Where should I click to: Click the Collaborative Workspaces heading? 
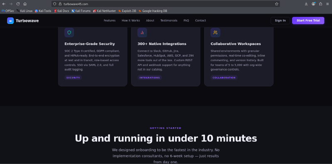pos(236,44)
